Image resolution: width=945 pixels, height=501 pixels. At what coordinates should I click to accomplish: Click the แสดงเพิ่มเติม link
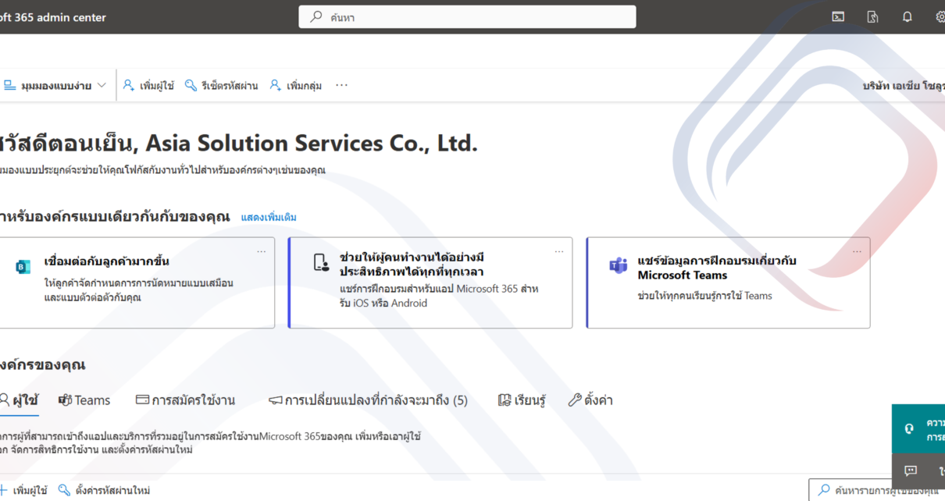268,217
